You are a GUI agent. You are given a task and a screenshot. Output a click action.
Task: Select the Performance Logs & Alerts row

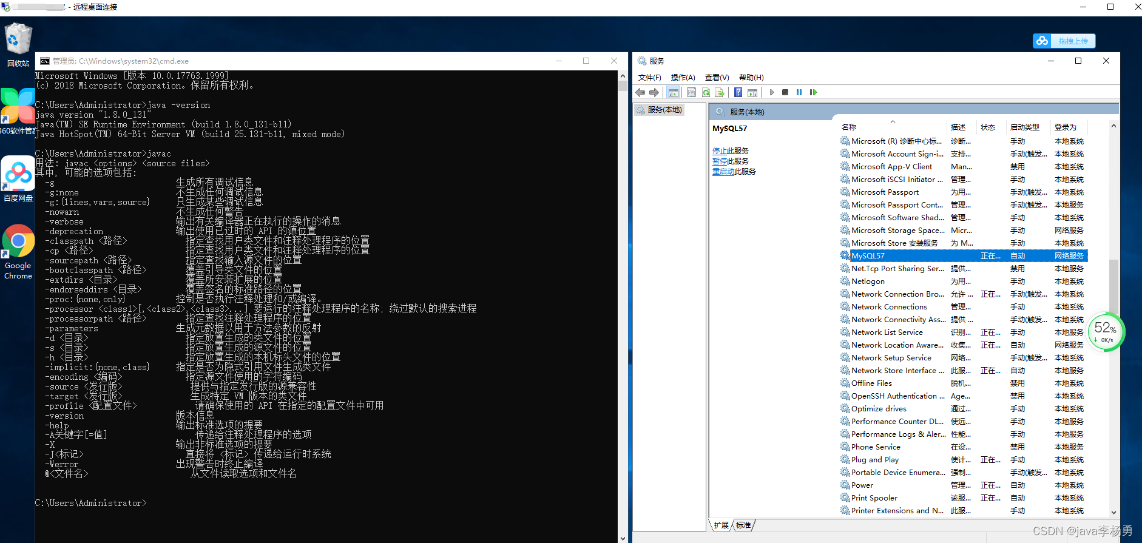pos(964,434)
